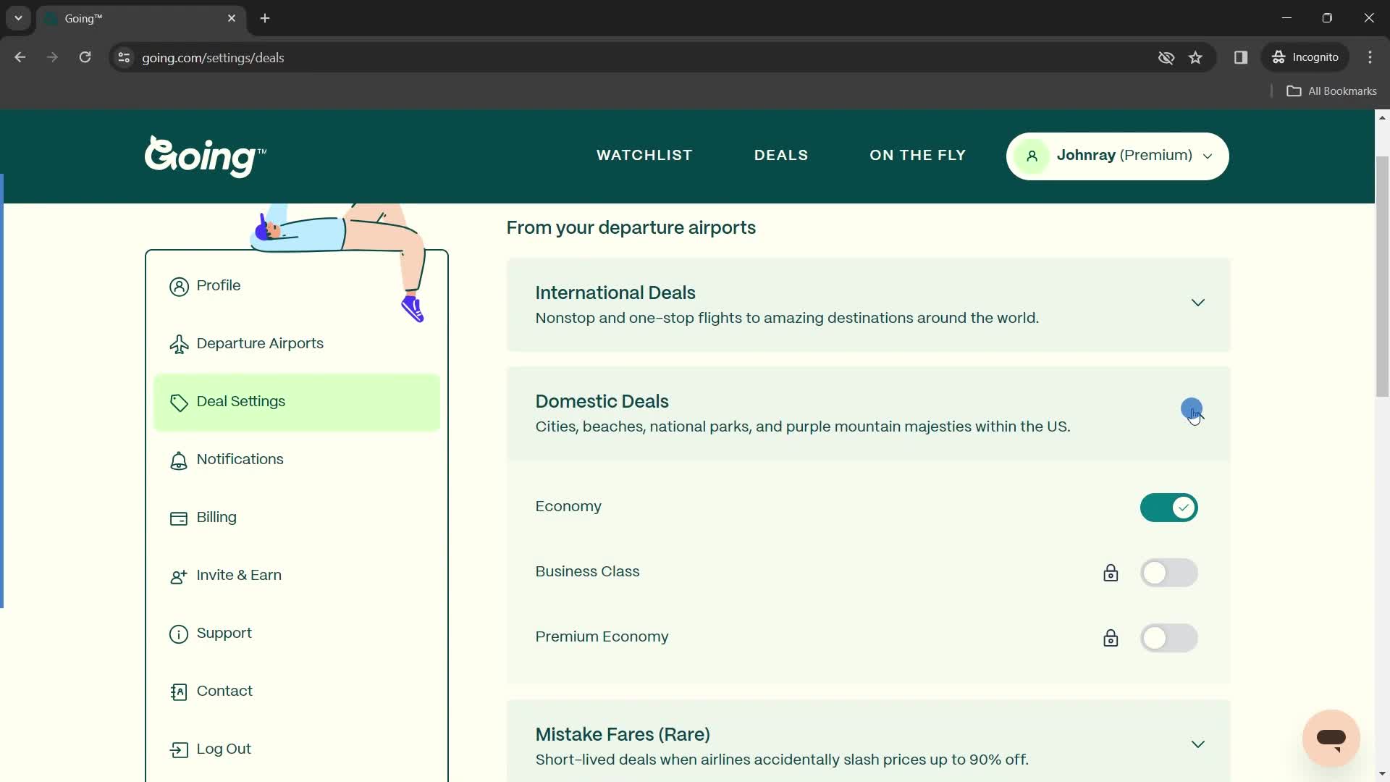
Task: Click the ON THE FLY menu item
Action: tap(917, 156)
